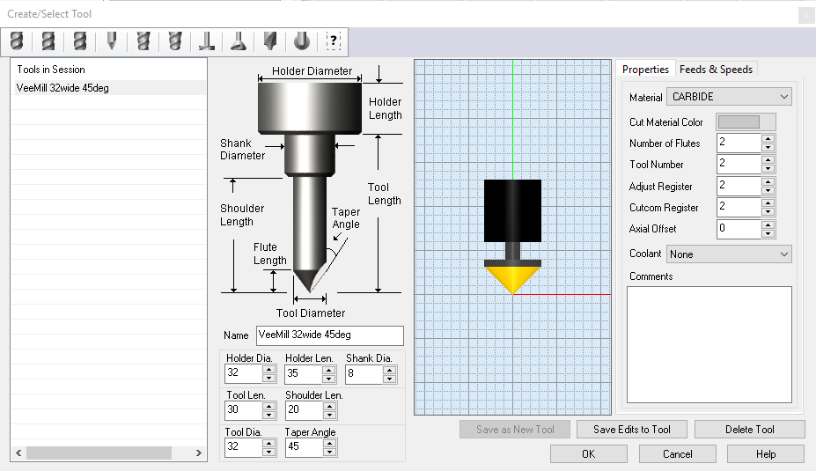Click the horizontal scrollbar thumb of tool list
816x471 pixels.
(99, 453)
